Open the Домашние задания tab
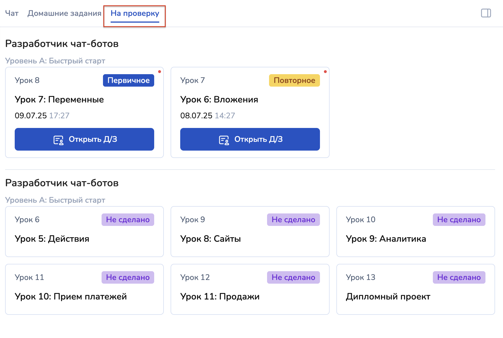This screenshot has height=338, width=503. pyautogui.click(x=64, y=13)
